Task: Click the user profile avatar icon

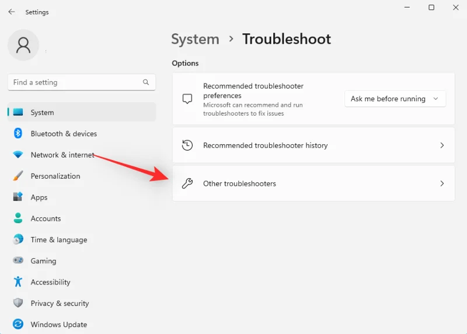Action: pyautogui.click(x=23, y=46)
